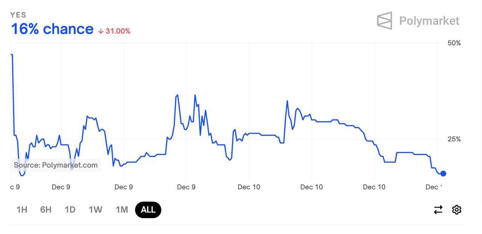Click the Polymarket logo icon
The height and width of the screenshot is (234, 482).
click(384, 21)
